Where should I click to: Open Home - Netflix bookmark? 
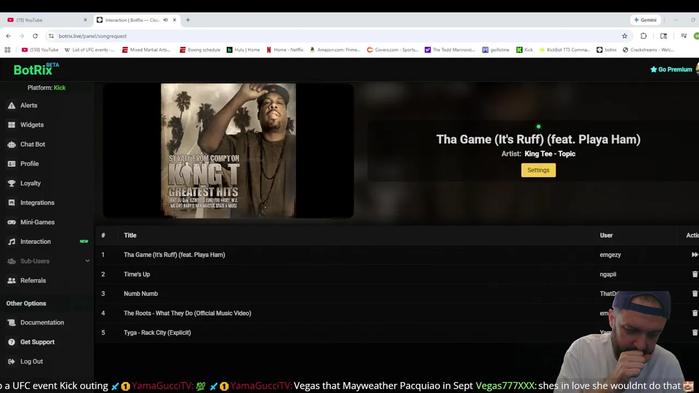pos(285,50)
